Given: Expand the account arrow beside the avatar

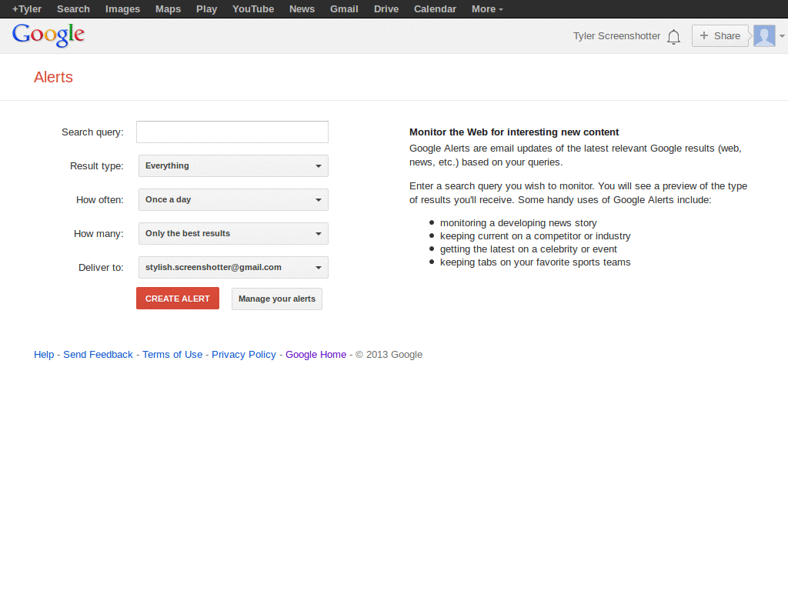Looking at the screenshot, I should pos(782,36).
